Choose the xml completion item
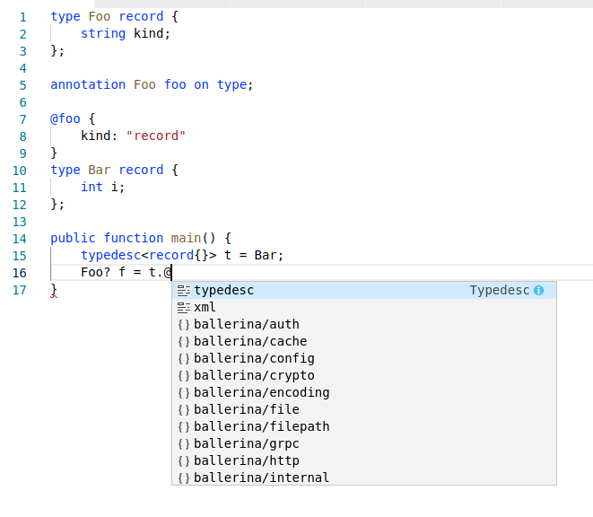 point(364,307)
